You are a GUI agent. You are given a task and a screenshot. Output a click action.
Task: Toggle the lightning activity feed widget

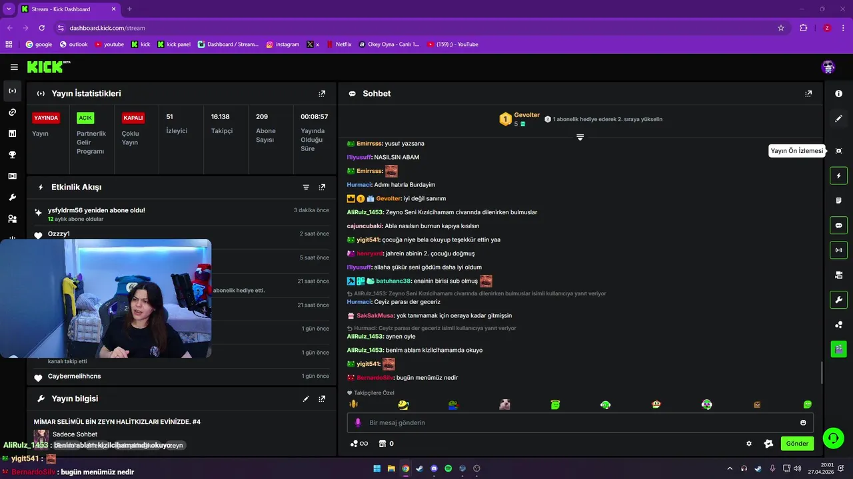click(839, 176)
